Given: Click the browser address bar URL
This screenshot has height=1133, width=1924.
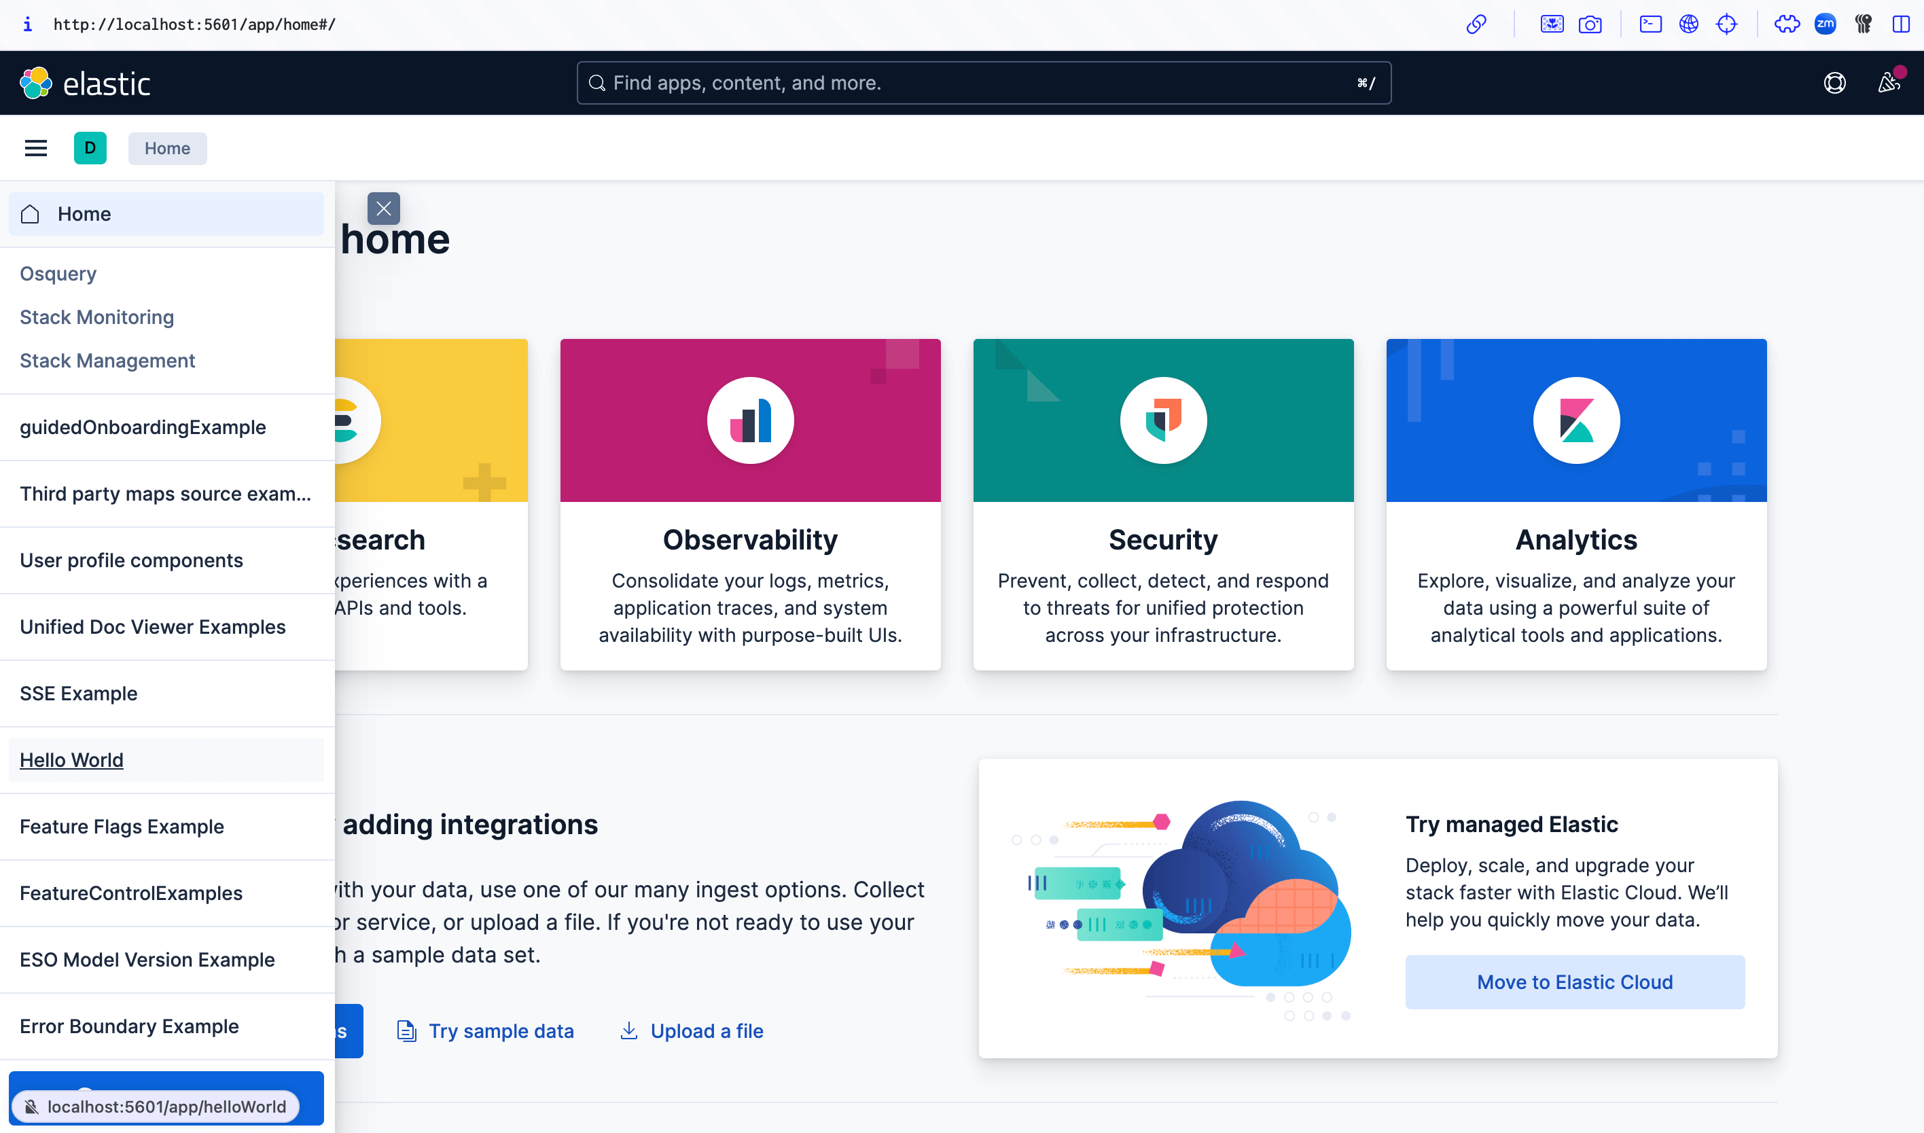Looking at the screenshot, I should coord(195,24).
